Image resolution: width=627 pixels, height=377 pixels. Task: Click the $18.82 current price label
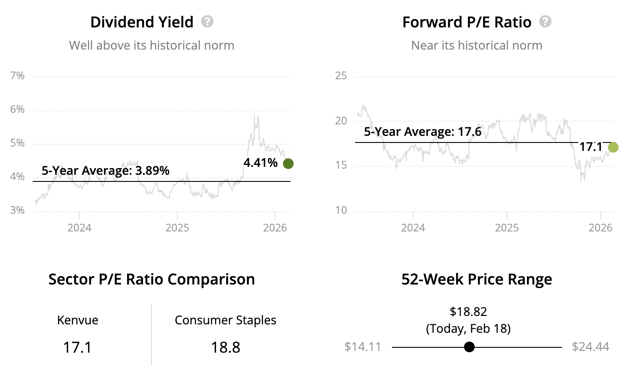coord(468,312)
